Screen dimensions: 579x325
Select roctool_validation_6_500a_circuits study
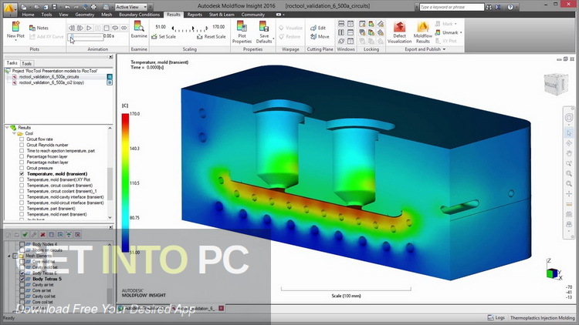point(49,77)
